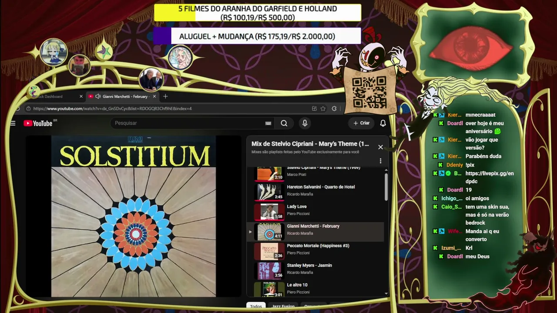Mute the Gianni Marchetti tab audio icon
Image resolution: width=557 pixels, height=313 pixels.
98,97
